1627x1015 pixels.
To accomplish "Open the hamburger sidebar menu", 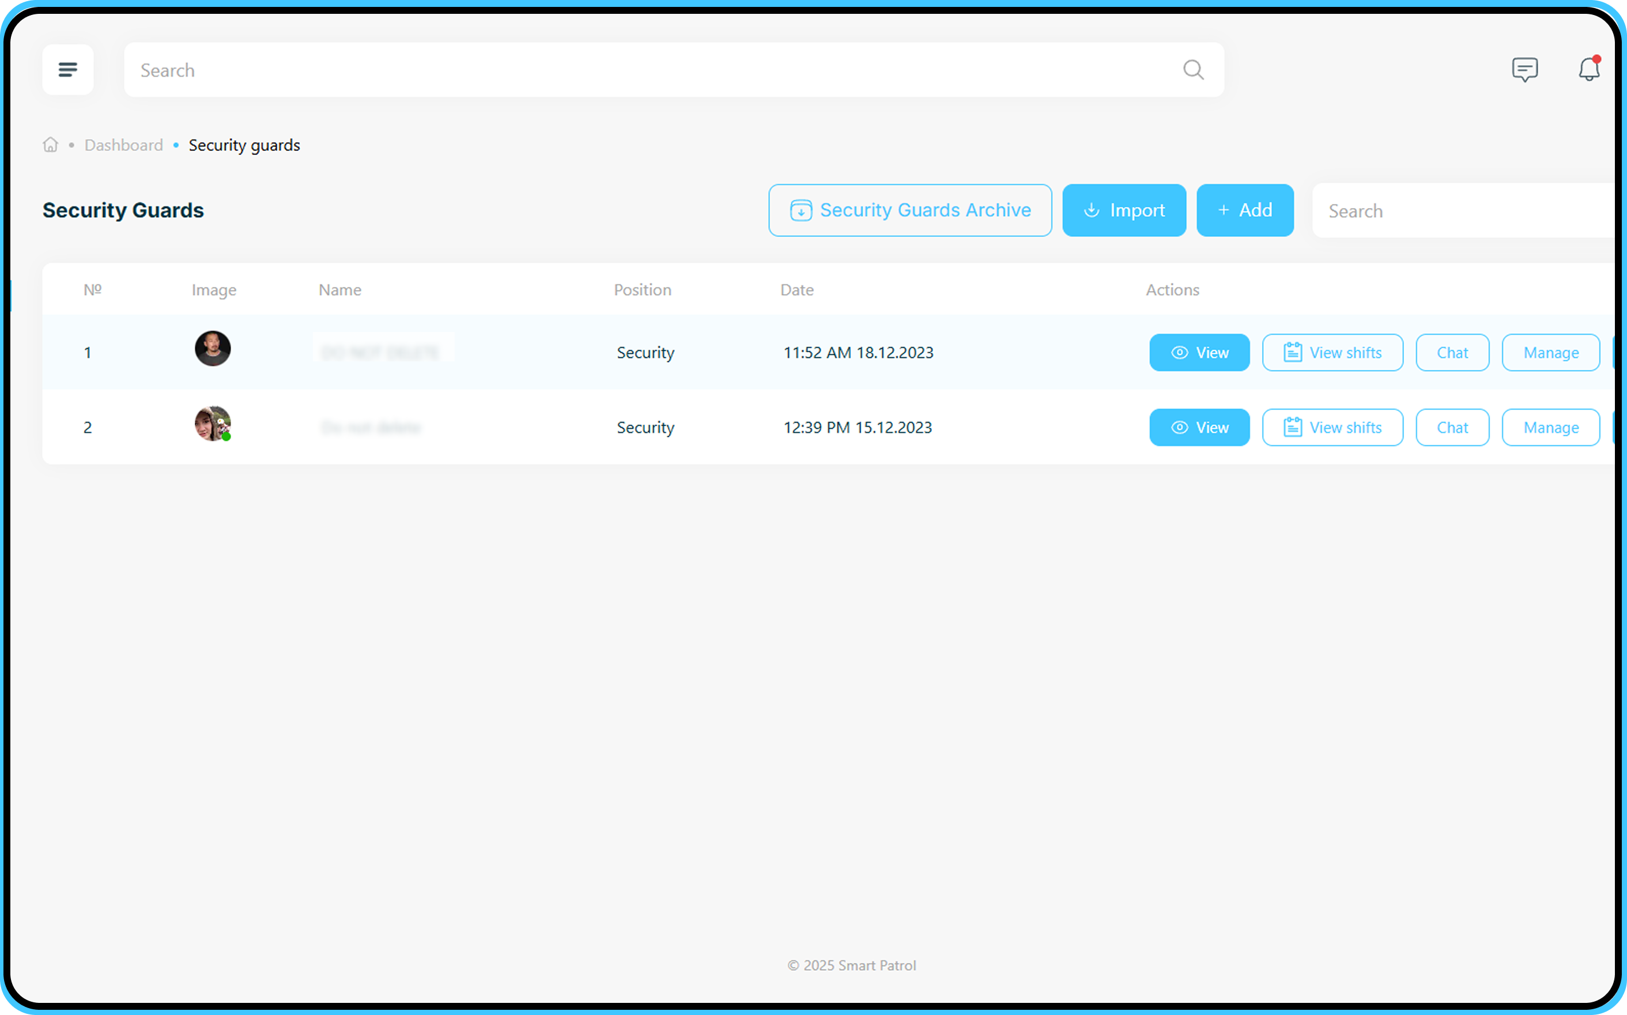I will click(x=68, y=69).
